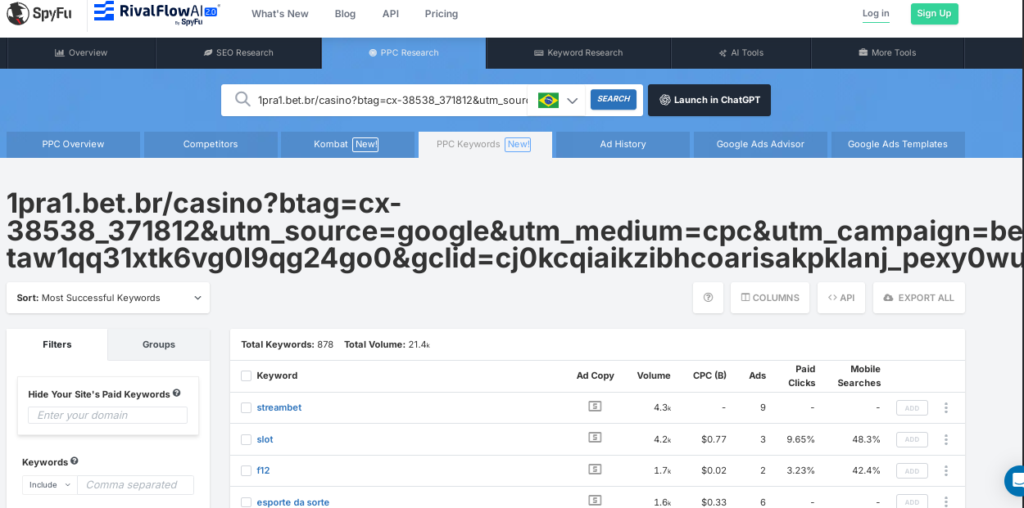The width and height of the screenshot is (1024, 508).
Task: Switch to the Ad History subtab
Action: (x=623, y=144)
